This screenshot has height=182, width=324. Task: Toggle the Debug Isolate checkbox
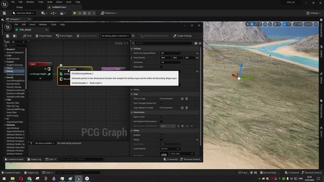tap(161, 140)
